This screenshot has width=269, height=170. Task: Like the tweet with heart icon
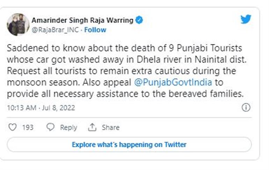[x=12, y=127]
